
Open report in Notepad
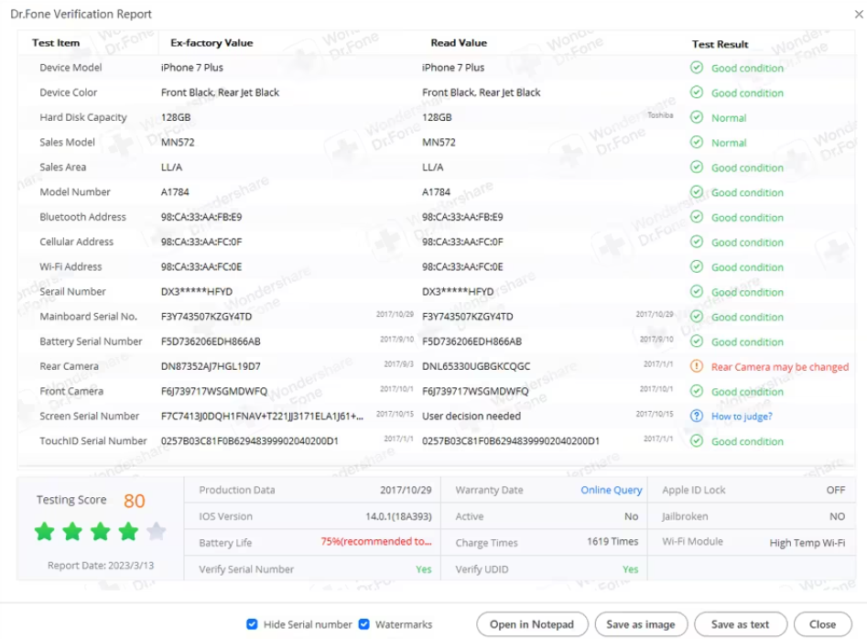(532, 624)
